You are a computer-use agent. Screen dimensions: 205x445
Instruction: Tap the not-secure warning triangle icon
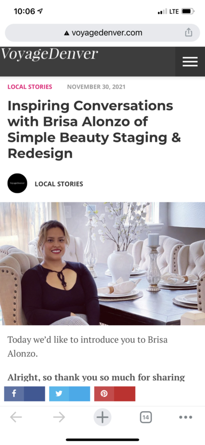[x=67, y=33]
